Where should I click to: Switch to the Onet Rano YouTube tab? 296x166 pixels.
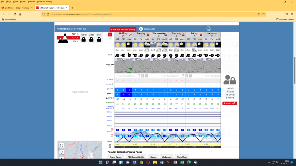coord(17,8)
